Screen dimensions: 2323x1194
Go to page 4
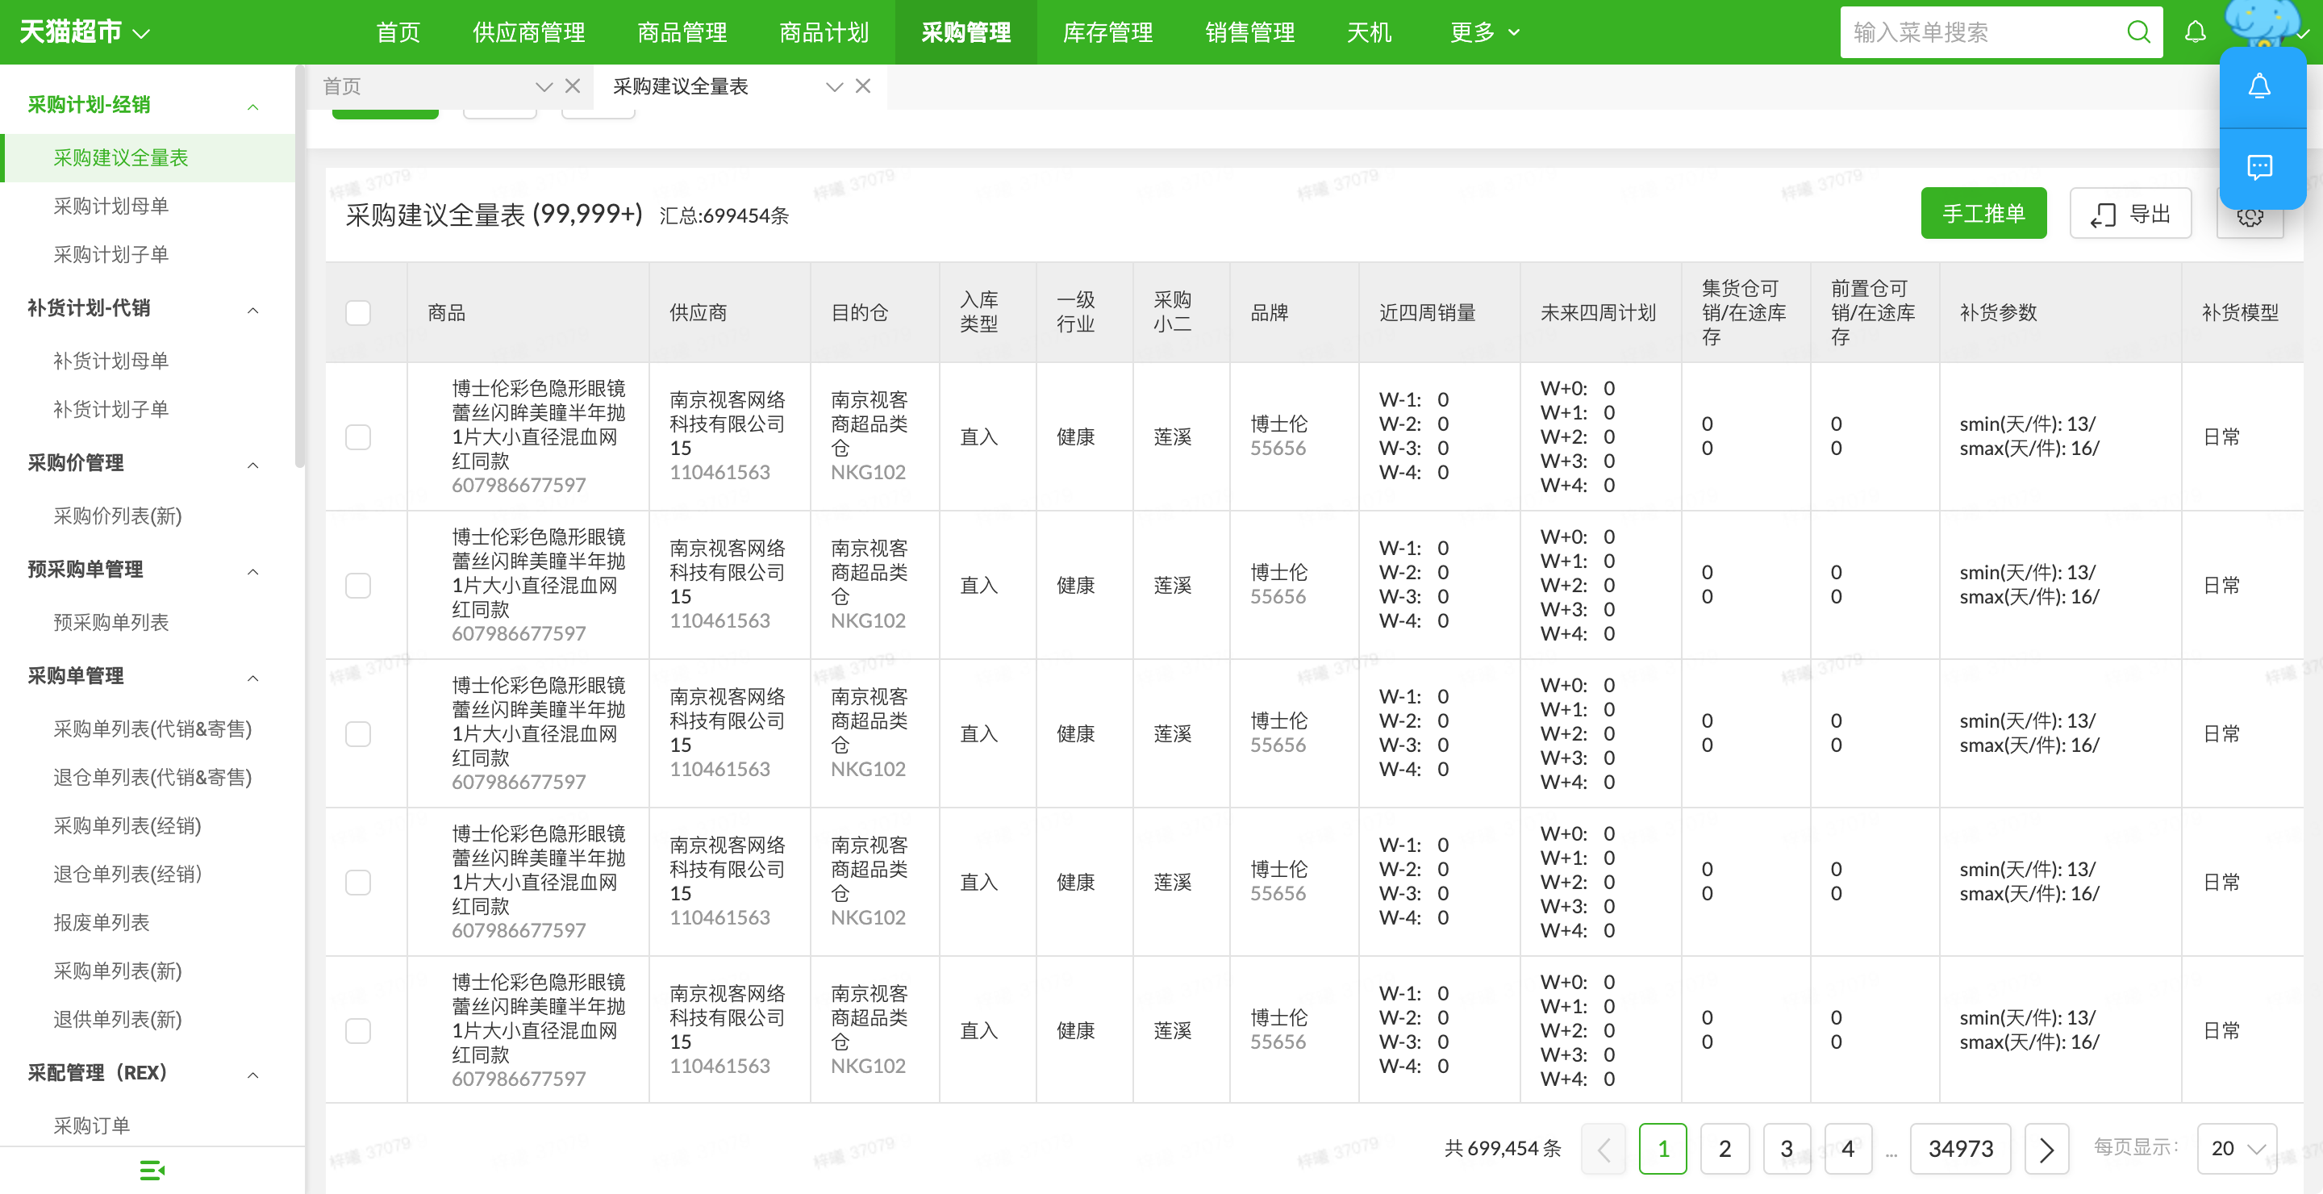1848,1148
